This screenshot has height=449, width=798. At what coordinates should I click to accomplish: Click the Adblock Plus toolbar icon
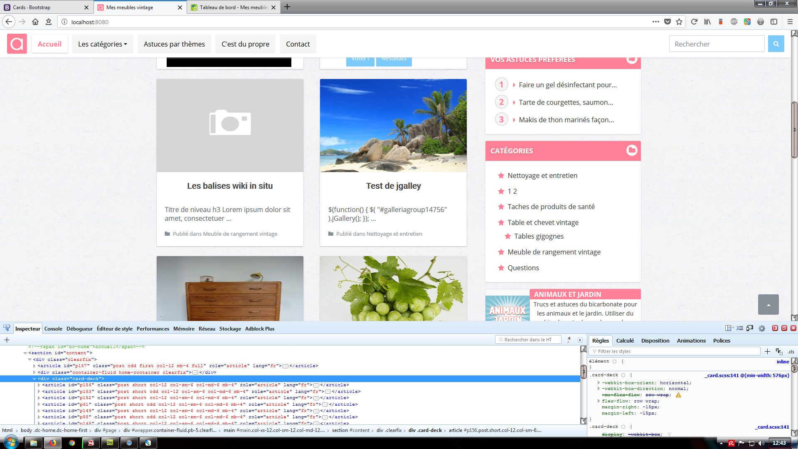(734, 22)
